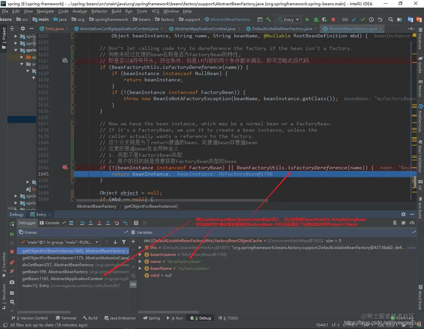
Task: Show Git history clock icon
Action: pyautogui.click(x=371, y=20)
